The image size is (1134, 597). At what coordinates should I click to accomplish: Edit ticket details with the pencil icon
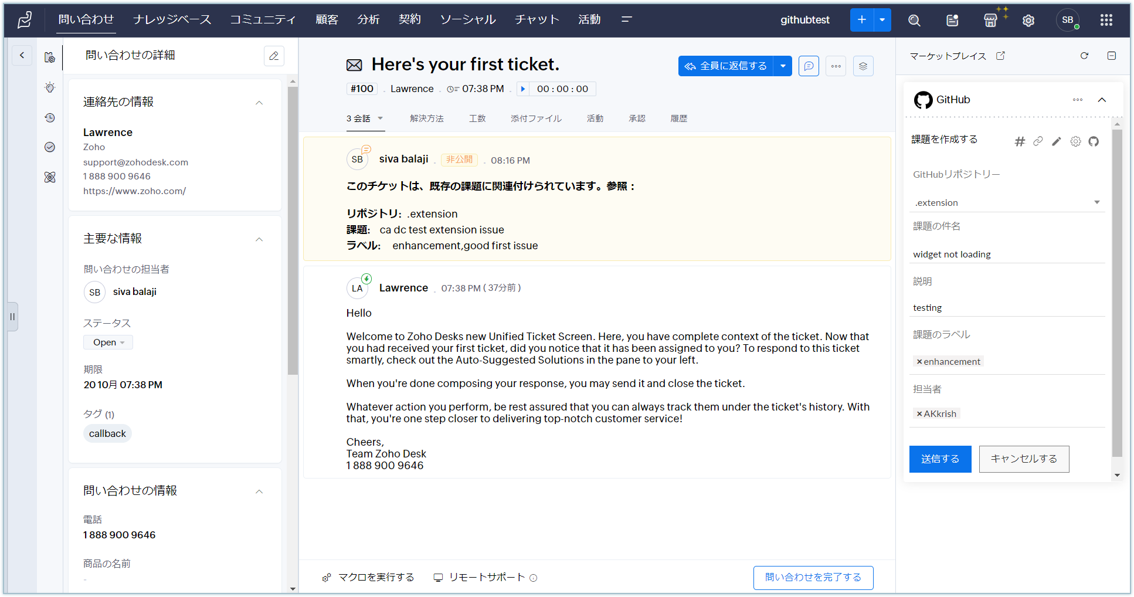(274, 56)
